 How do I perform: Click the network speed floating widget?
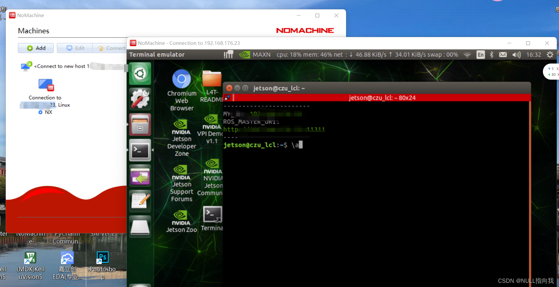pos(551,72)
